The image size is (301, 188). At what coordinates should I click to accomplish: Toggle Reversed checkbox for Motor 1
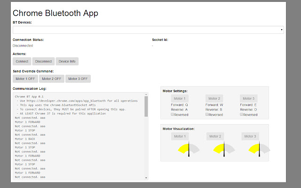click(173, 114)
